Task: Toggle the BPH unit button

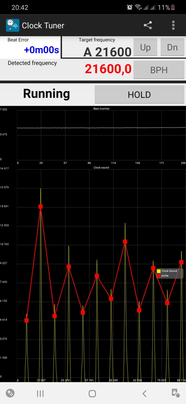Action: click(159, 70)
